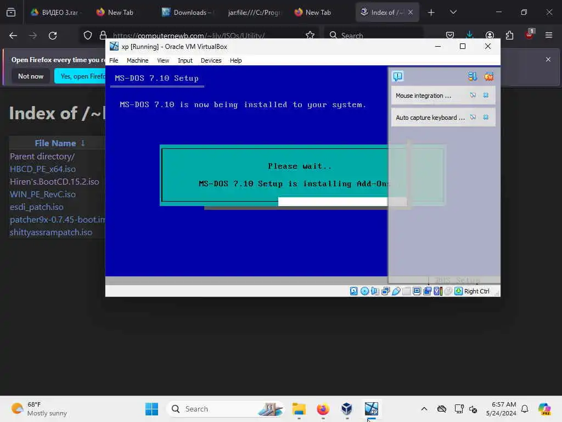The image size is (562, 422).
Task: Open the Help menu in VirtualBox
Action: (x=235, y=60)
